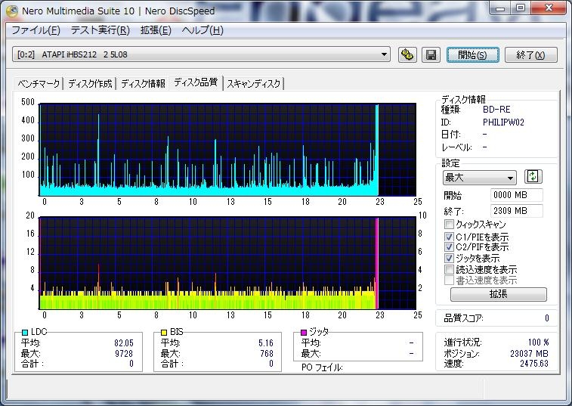The image size is (572, 406).
Task: Click the save floppy disk icon
Action: tap(431, 54)
